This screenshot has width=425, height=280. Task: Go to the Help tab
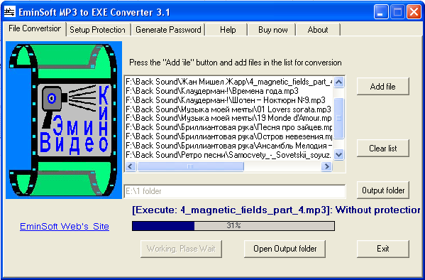coord(228,30)
